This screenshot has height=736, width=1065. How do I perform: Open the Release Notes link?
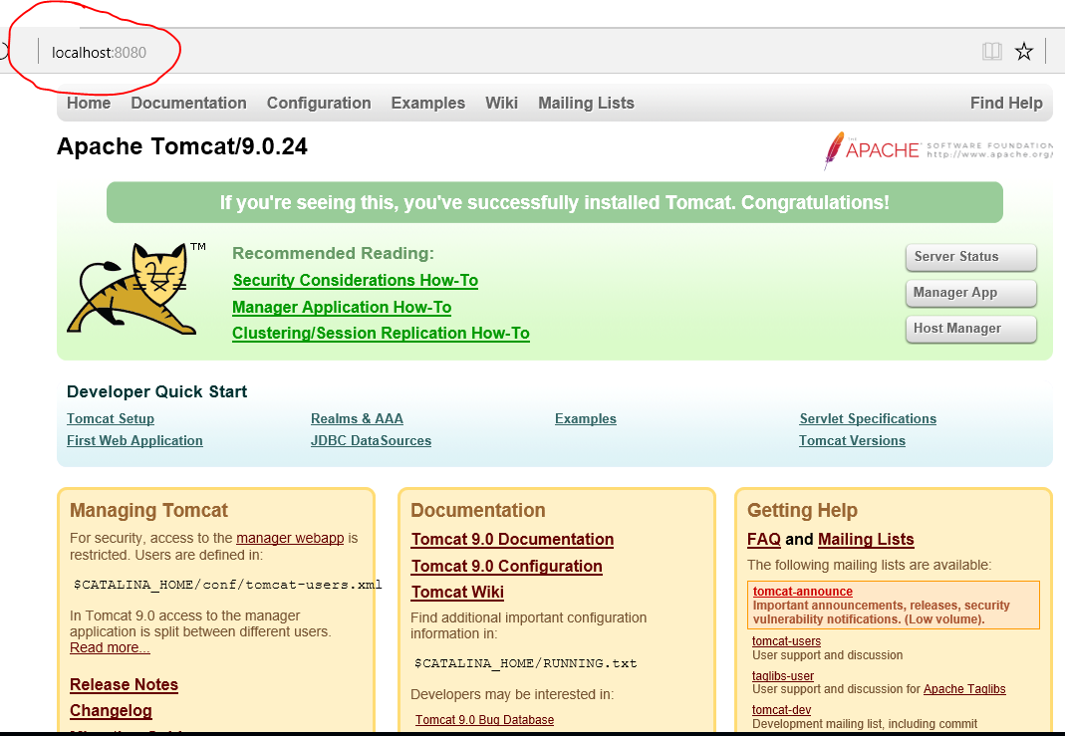click(x=125, y=684)
